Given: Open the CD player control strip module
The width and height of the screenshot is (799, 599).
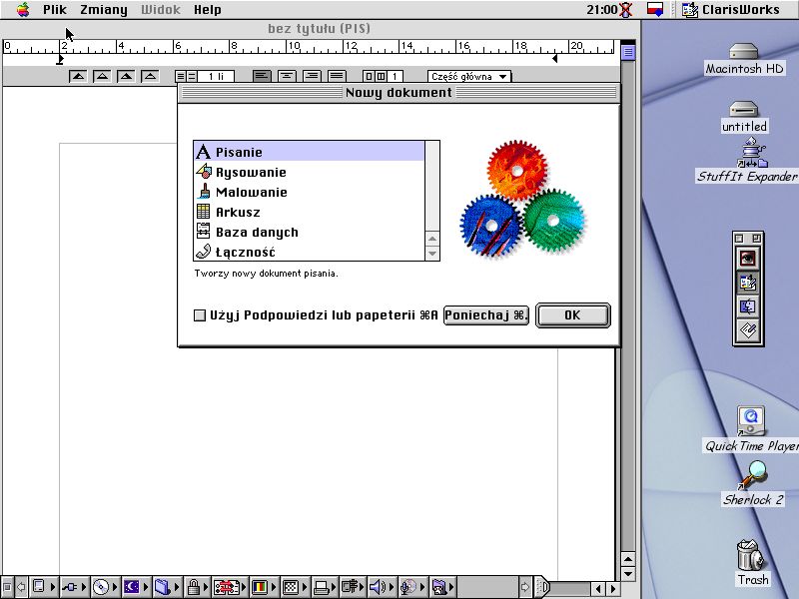Looking at the screenshot, I should pyautogui.click(x=105, y=587).
